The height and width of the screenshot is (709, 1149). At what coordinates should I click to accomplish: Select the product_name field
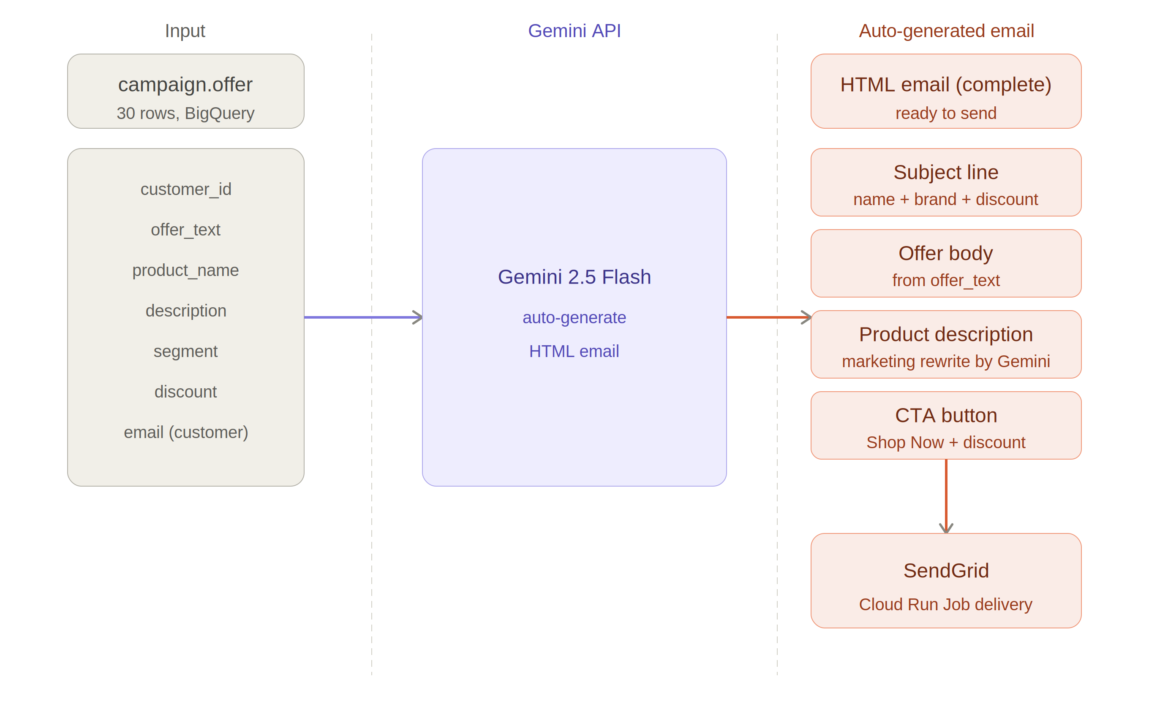(185, 271)
